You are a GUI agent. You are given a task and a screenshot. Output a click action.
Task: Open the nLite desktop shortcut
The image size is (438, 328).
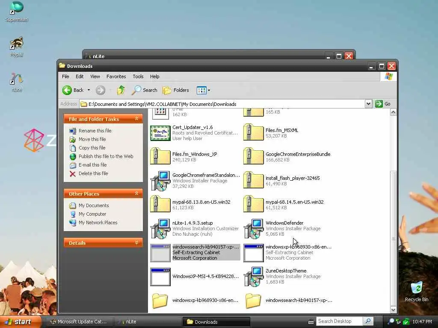point(17,82)
